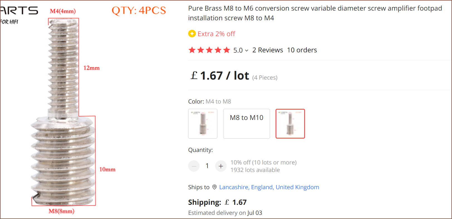Click the location pin icon next to Ships to
The height and width of the screenshot is (219, 452).
coord(214,187)
